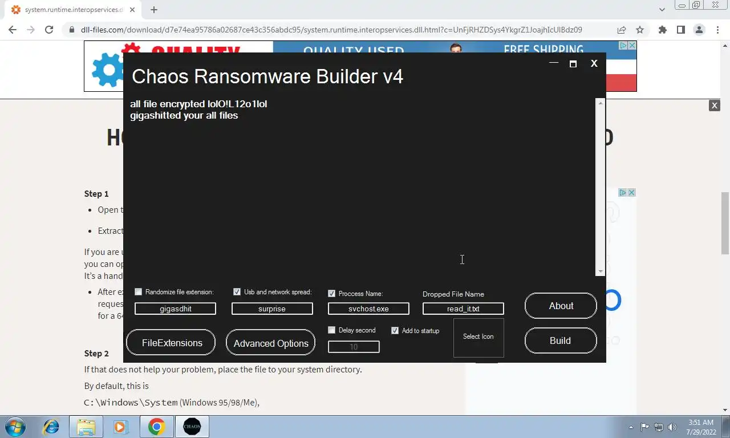This screenshot has height=438, width=730.
Task: Open Advanced Options
Action: click(x=270, y=343)
